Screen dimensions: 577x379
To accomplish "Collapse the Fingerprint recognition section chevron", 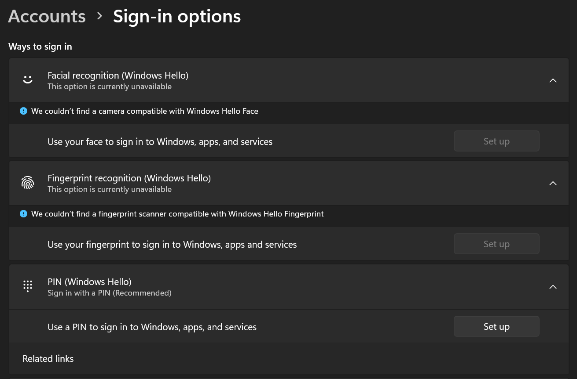I will pos(553,183).
